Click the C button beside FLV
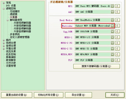Image resolution: width=126 pixels, height=99 pixels. click(117, 60)
